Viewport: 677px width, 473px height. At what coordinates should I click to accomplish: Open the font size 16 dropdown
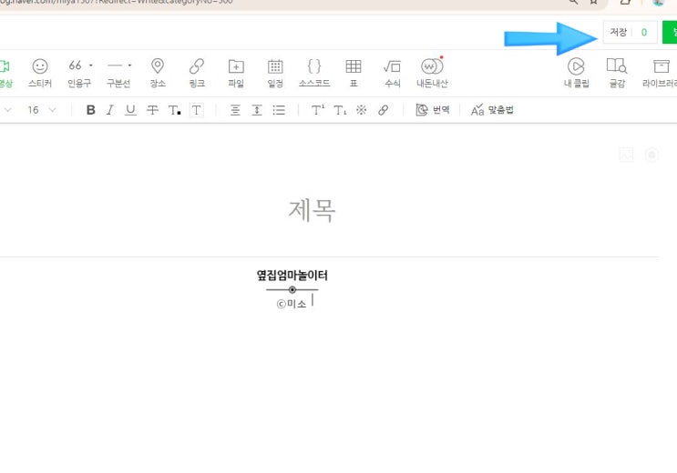click(x=41, y=110)
